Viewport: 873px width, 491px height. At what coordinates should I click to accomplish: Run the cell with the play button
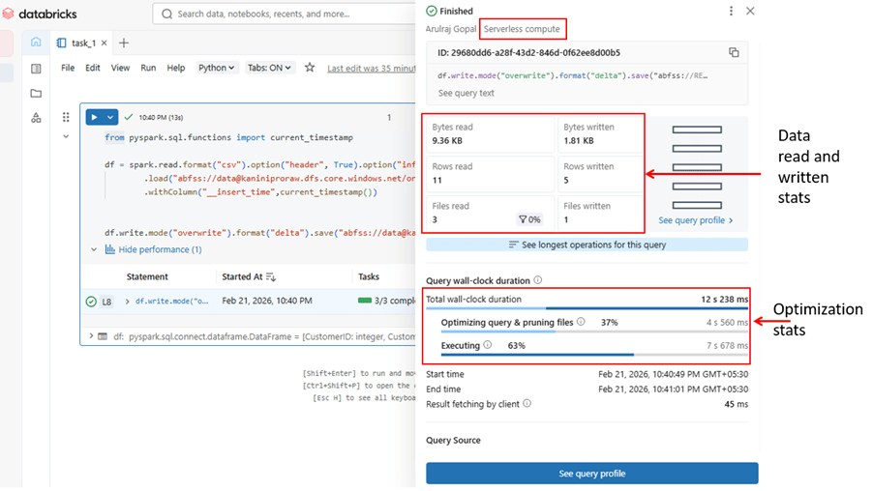95,117
